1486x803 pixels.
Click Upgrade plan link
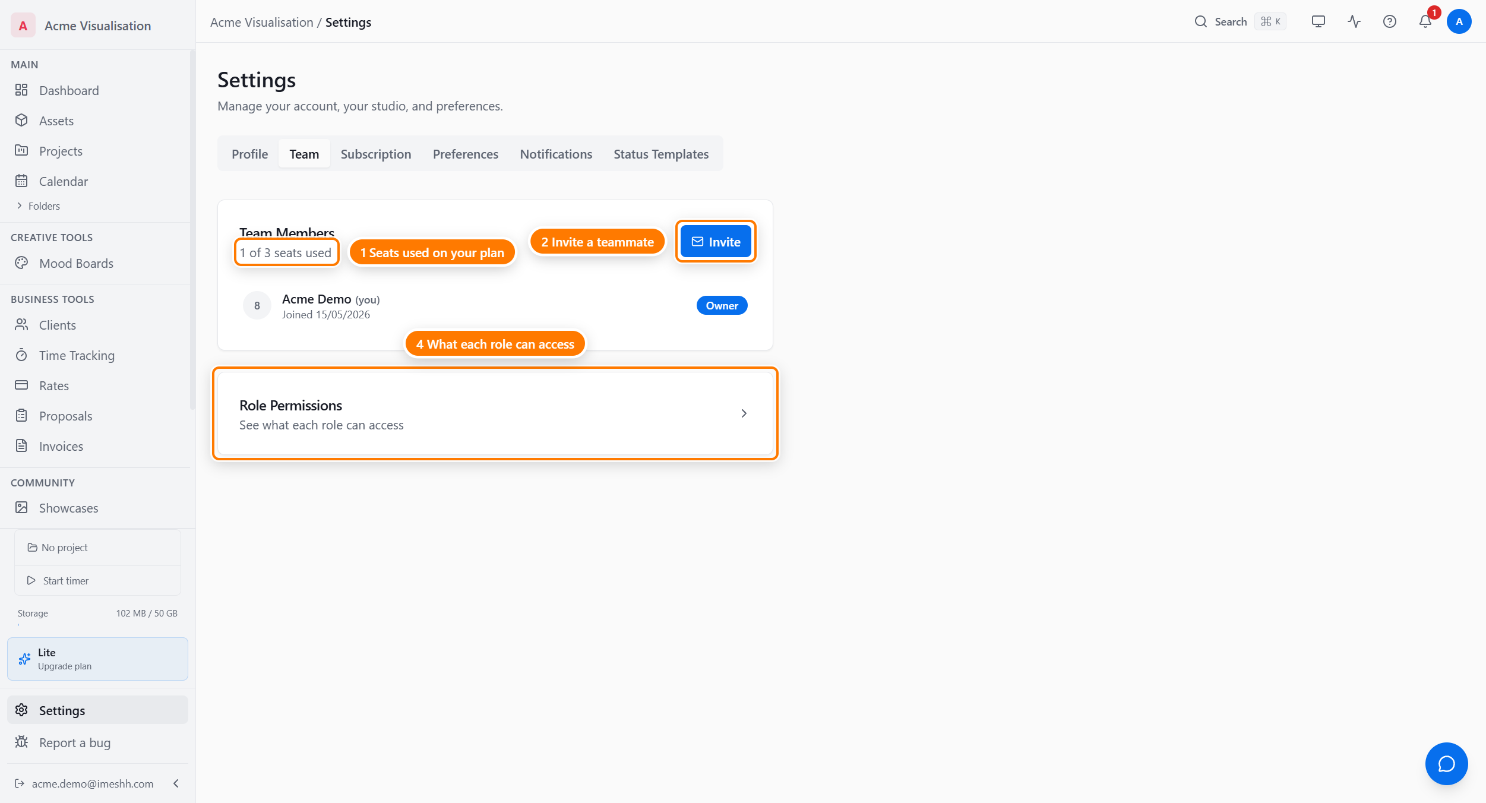(65, 666)
